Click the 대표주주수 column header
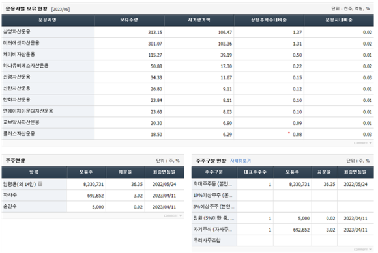The width and height of the screenshot is (378, 253). pyautogui.click(x=255, y=172)
